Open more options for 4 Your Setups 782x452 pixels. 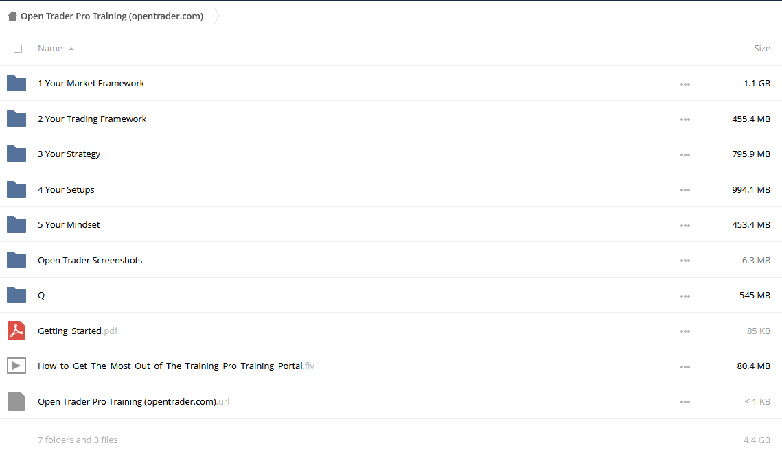point(685,190)
